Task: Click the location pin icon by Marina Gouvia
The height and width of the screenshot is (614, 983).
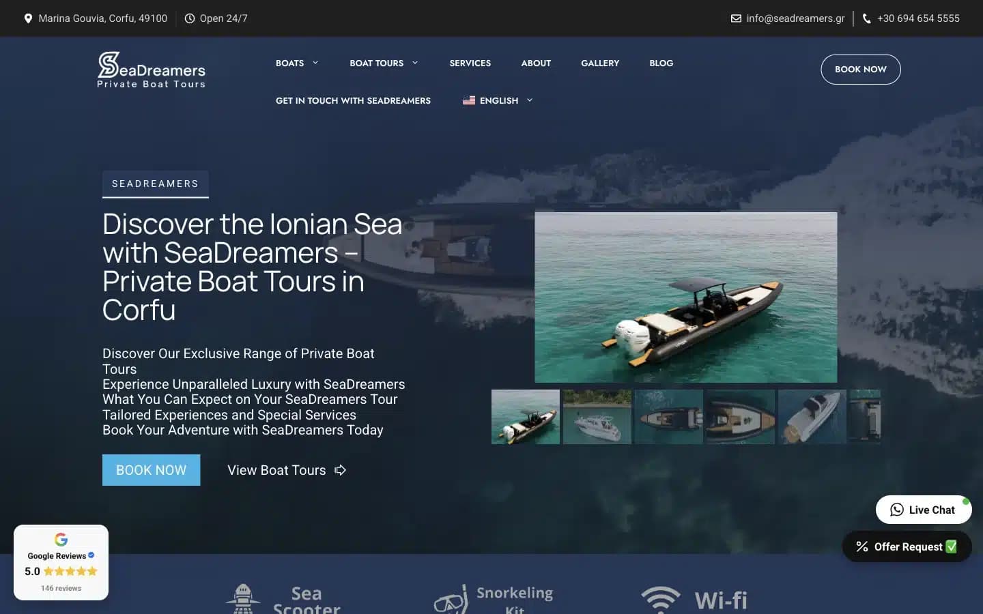Action: pos(28,18)
